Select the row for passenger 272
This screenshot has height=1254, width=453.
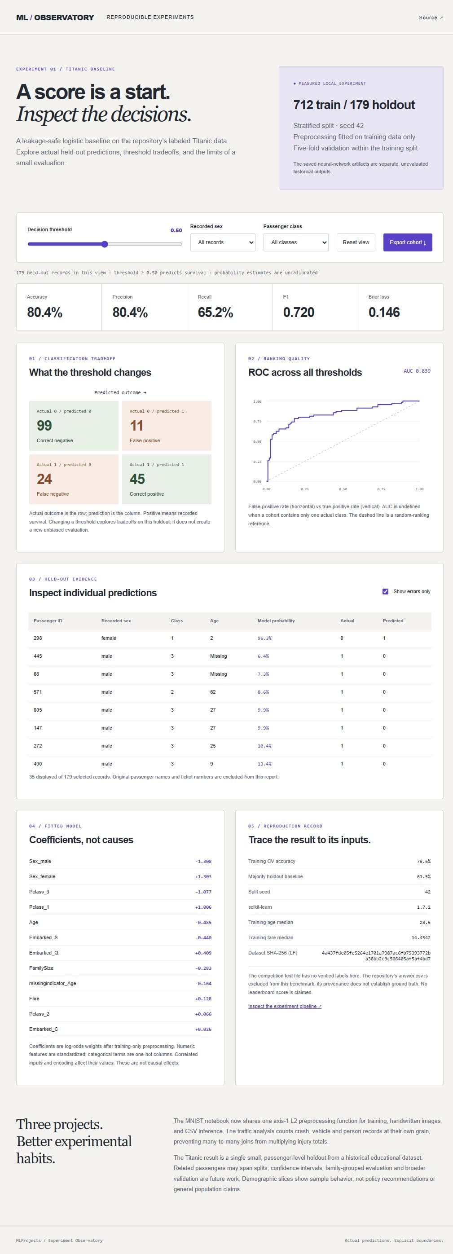coord(230,746)
